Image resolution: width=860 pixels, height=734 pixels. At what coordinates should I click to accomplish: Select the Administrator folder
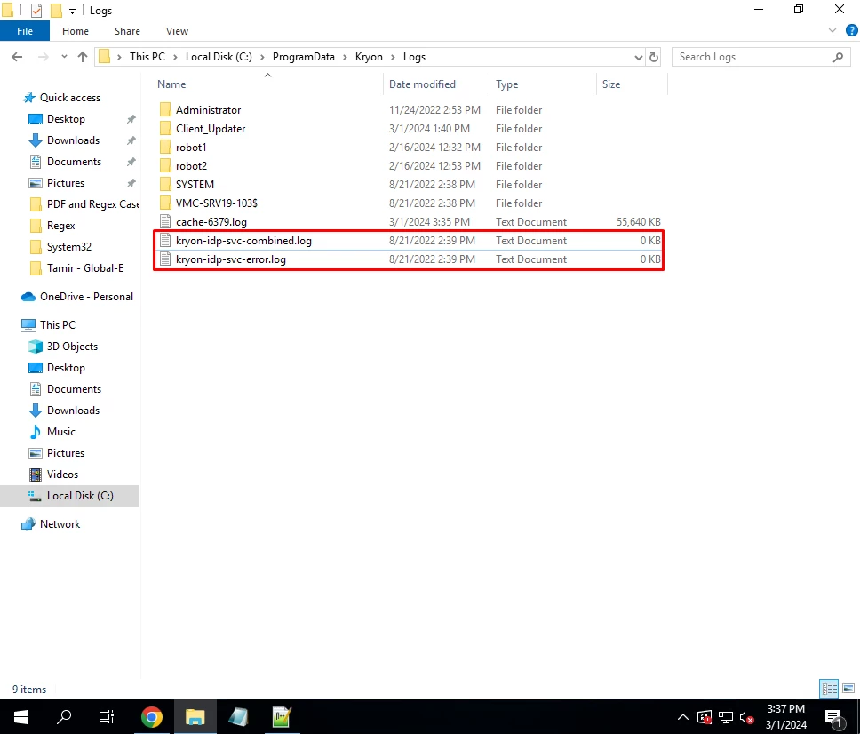208,109
